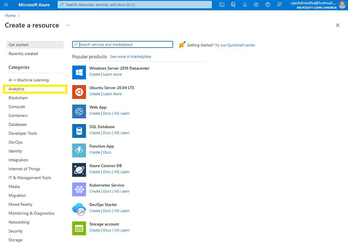Click the Function App product icon
Image resolution: width=348 pixels, height=245 pixels.
pyautogui.click(x=79, y=151)
